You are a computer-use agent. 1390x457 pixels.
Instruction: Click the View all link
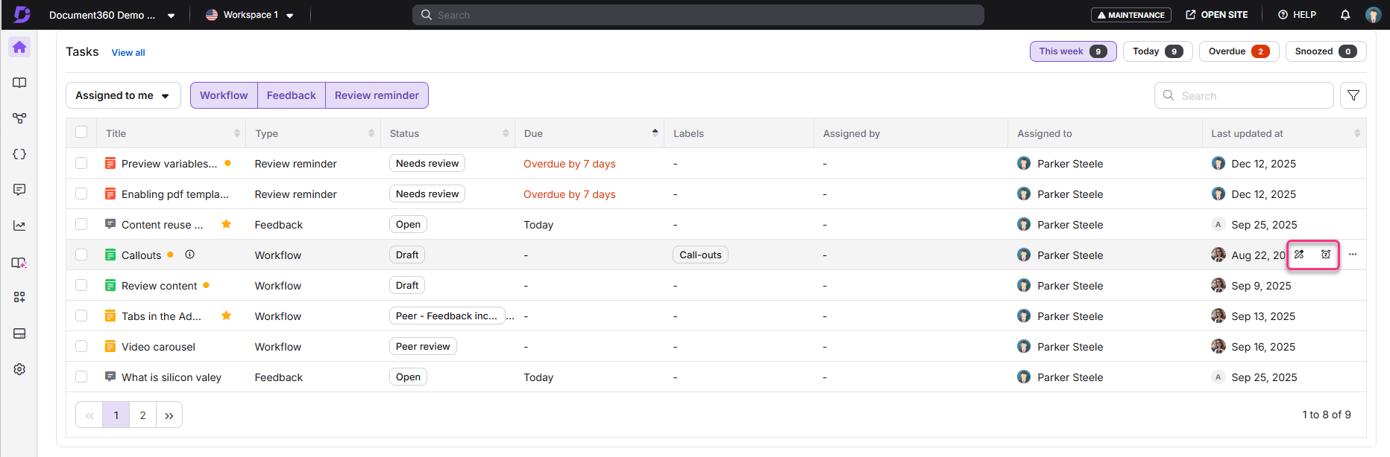pyautogui.click(x=128, y=53)
